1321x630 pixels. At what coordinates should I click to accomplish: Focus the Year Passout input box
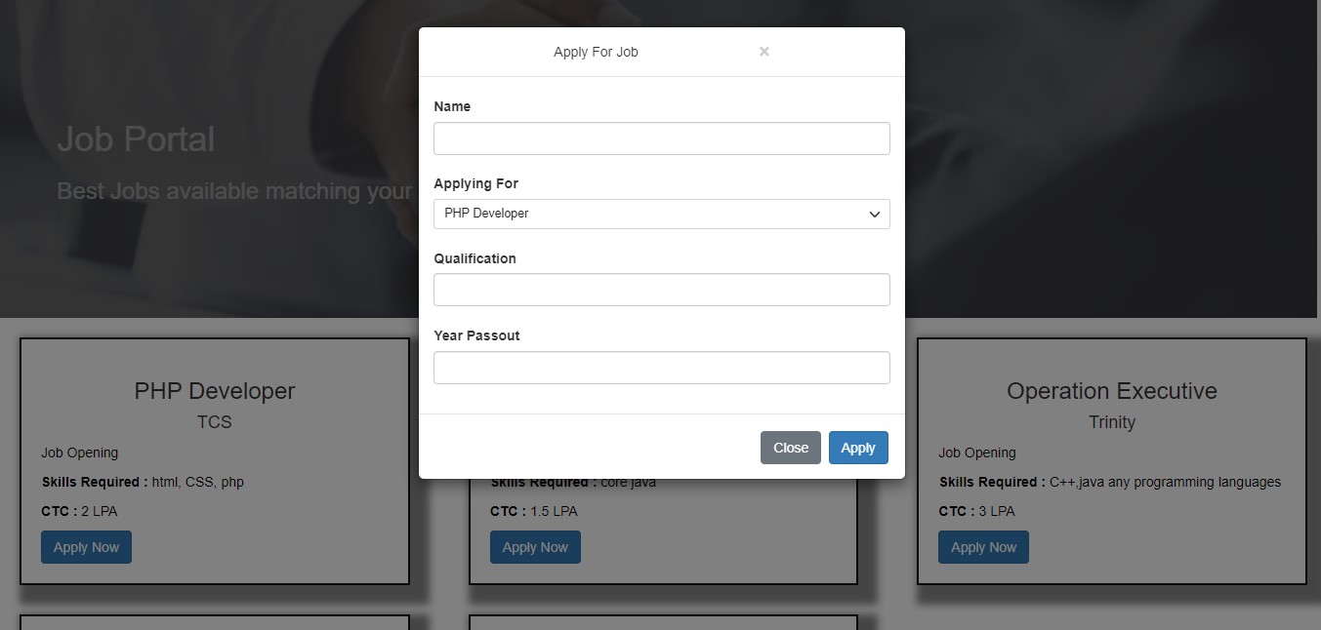pos(661,367)
